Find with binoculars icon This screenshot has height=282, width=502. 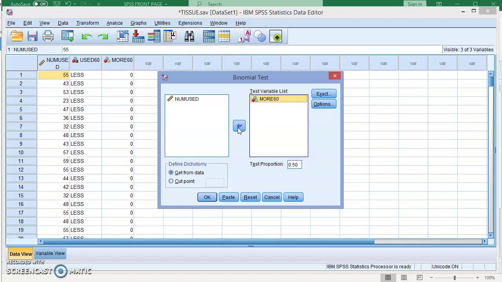tap(189, 37)
